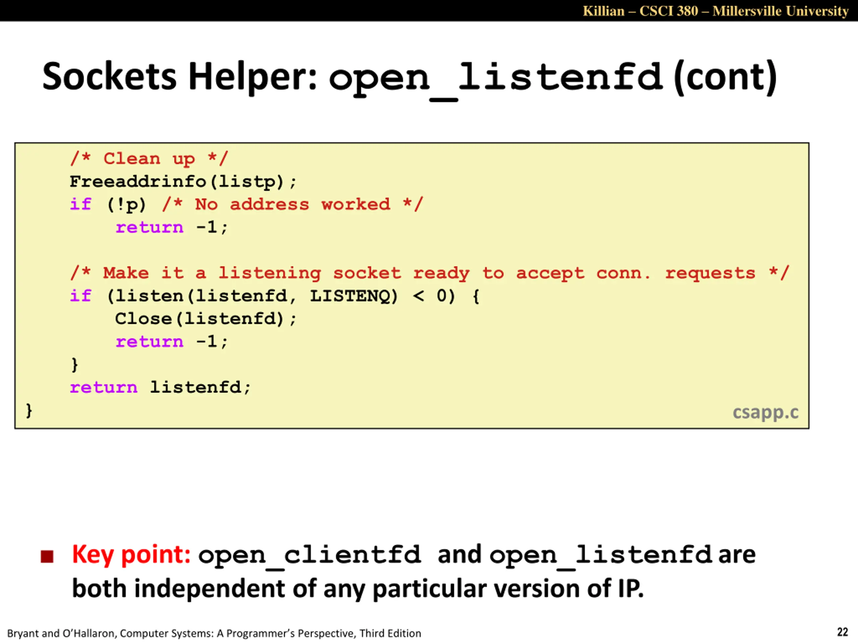This screenshot has height=643, width=858.
Task: Click the comment 'Make it a listening socket ready to accept conn. requests'
Action: [x=430, y=273]
